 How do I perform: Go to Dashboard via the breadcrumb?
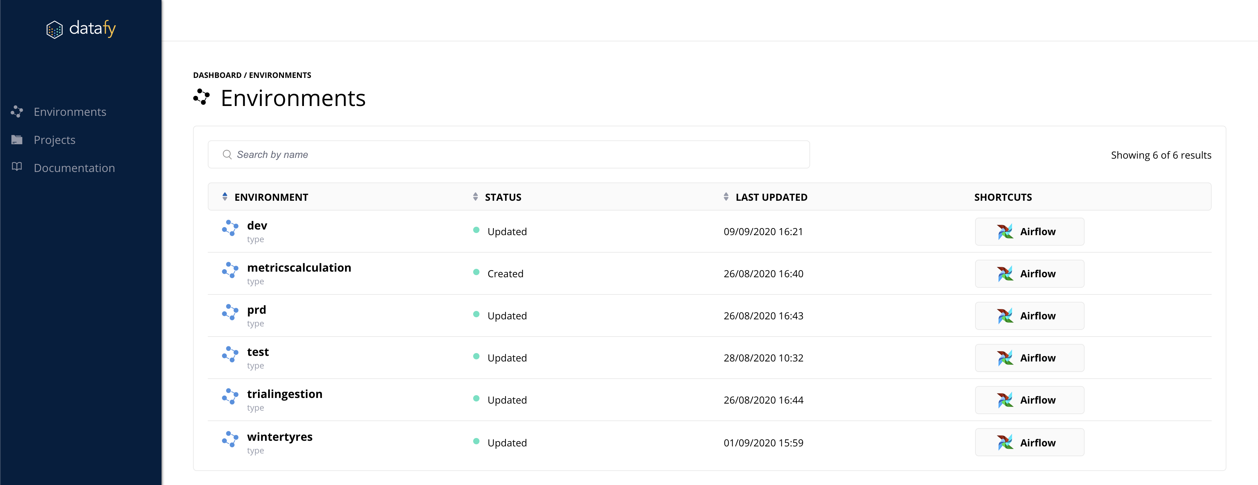pyautogui.click(x=217, y=75)
